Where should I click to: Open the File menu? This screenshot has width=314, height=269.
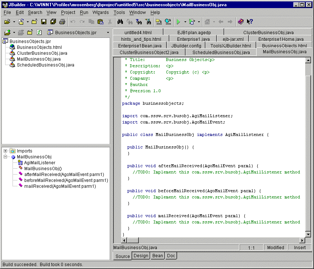(x=7, y=12)
